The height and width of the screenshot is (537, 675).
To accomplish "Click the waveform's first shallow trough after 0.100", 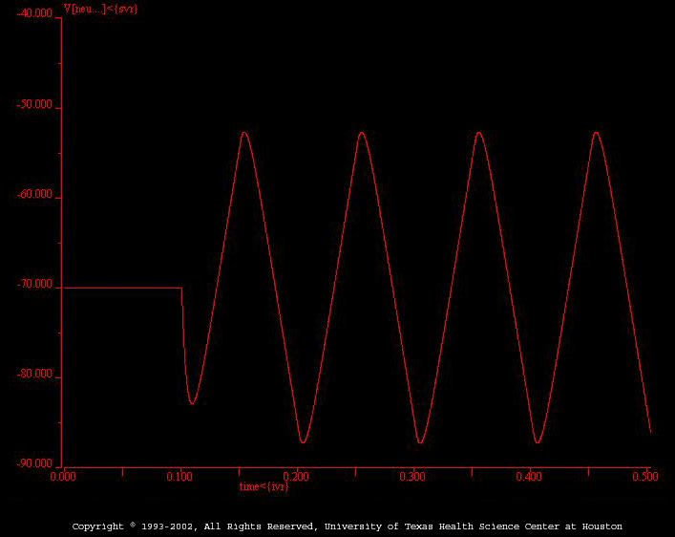I will pos(192,403).
